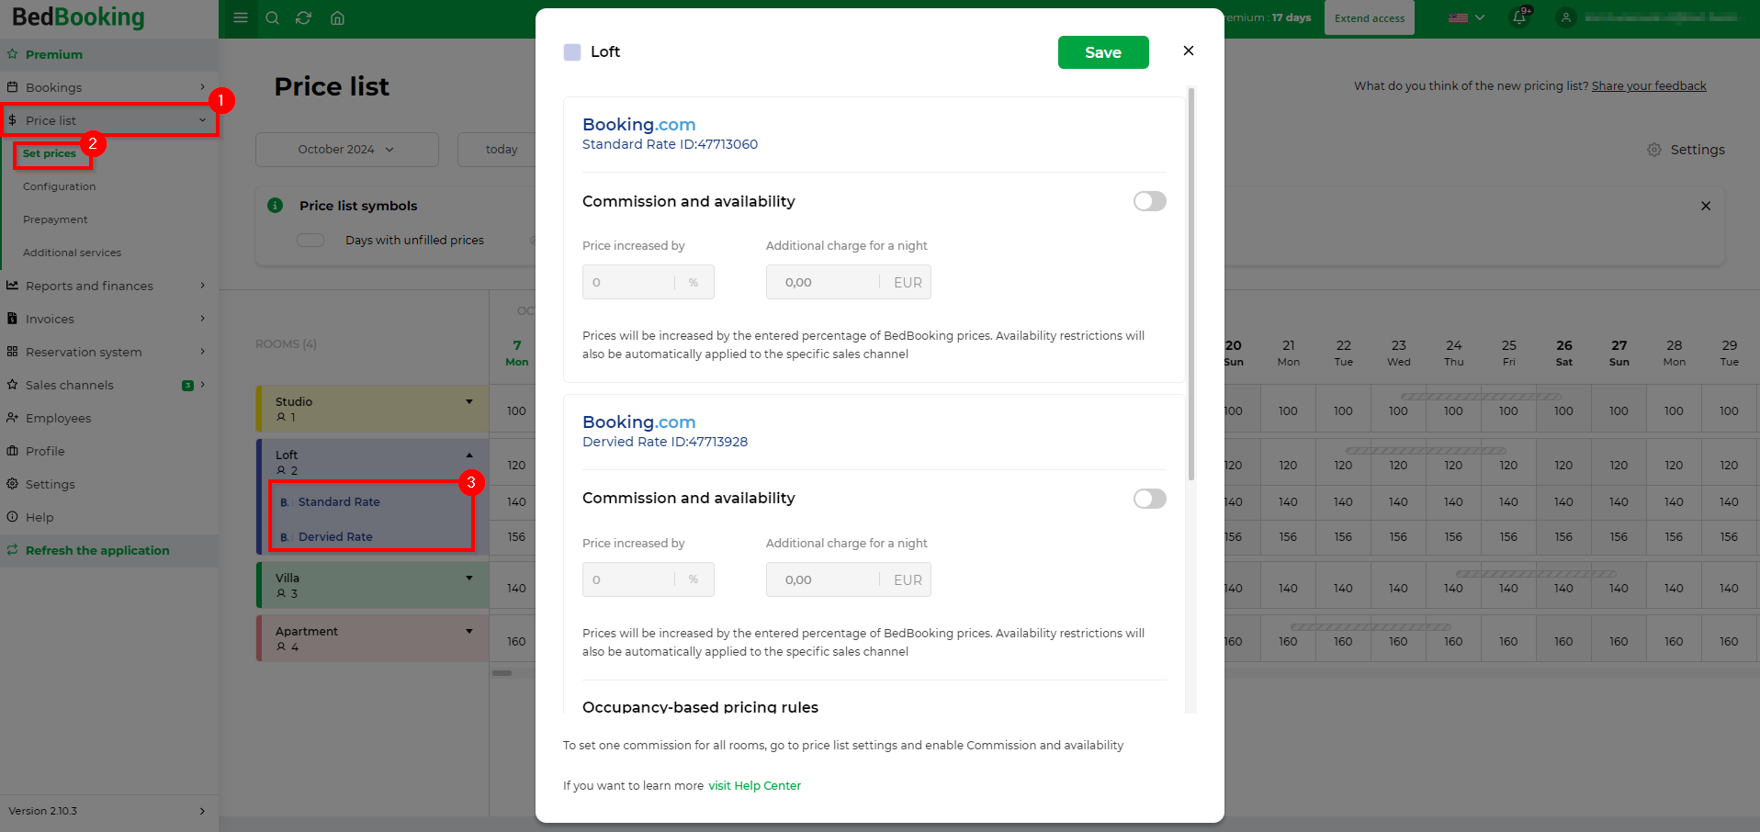Screen dimensions: 1760x832
Task: Click Dervied Rate additional charge EUR field
Action: [849, 579]
